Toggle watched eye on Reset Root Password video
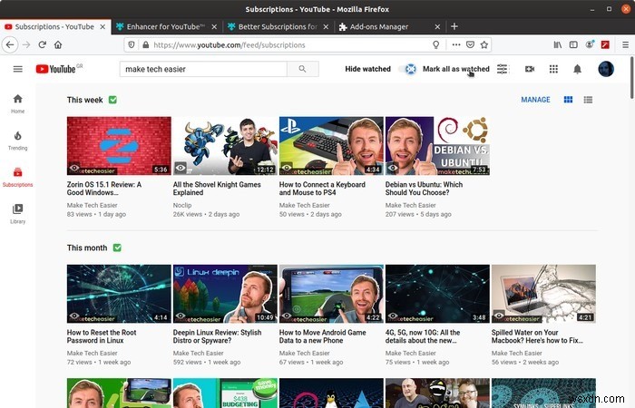Screen dimensions: 635x408 click(74, 316)
